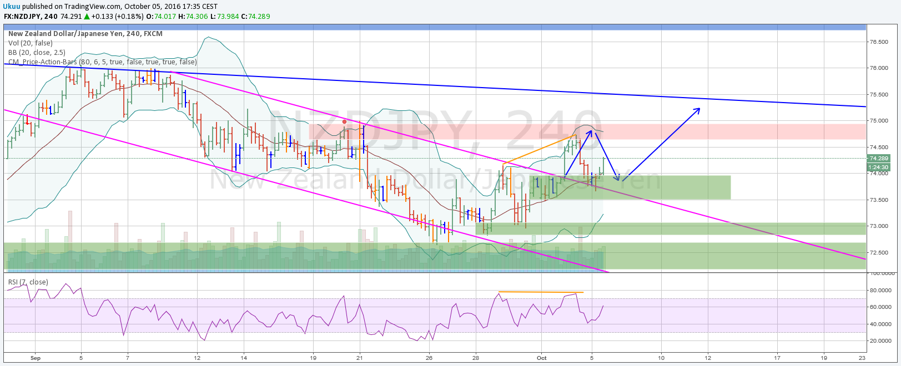Select the BB (20, close, 2.5) indicator label

37,53
